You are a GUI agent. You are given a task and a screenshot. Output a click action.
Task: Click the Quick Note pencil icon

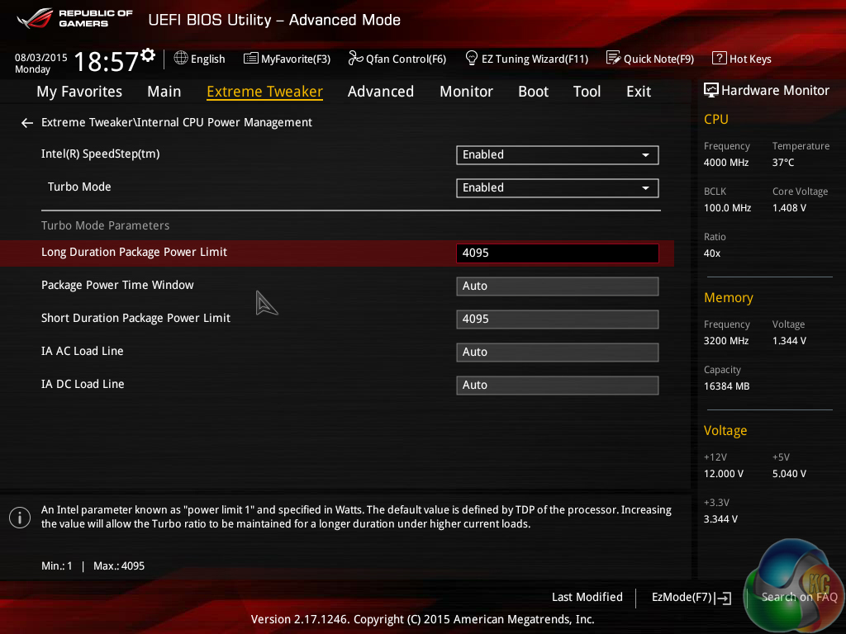point(614,58)
